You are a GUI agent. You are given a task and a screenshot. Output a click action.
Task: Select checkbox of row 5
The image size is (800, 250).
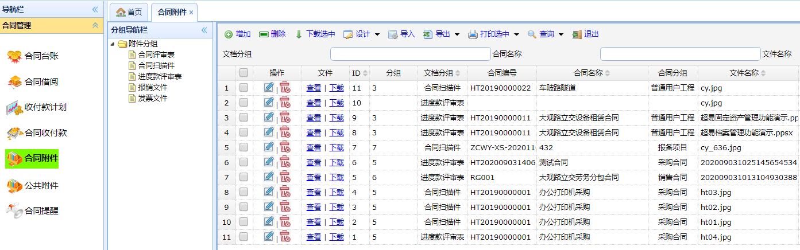pyautogui.click(x=244, y=147)
